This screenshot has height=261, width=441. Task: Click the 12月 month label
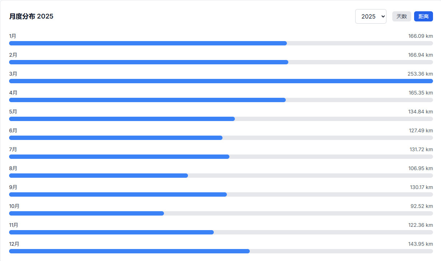(x=14, y=244)
